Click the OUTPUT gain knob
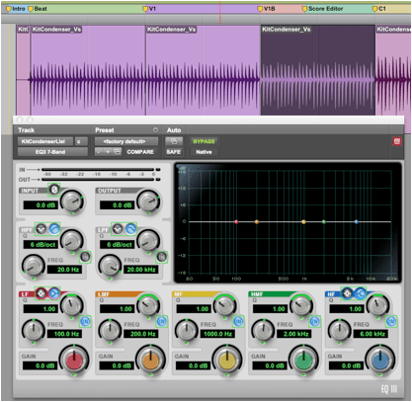 click(x=149, y=201)
